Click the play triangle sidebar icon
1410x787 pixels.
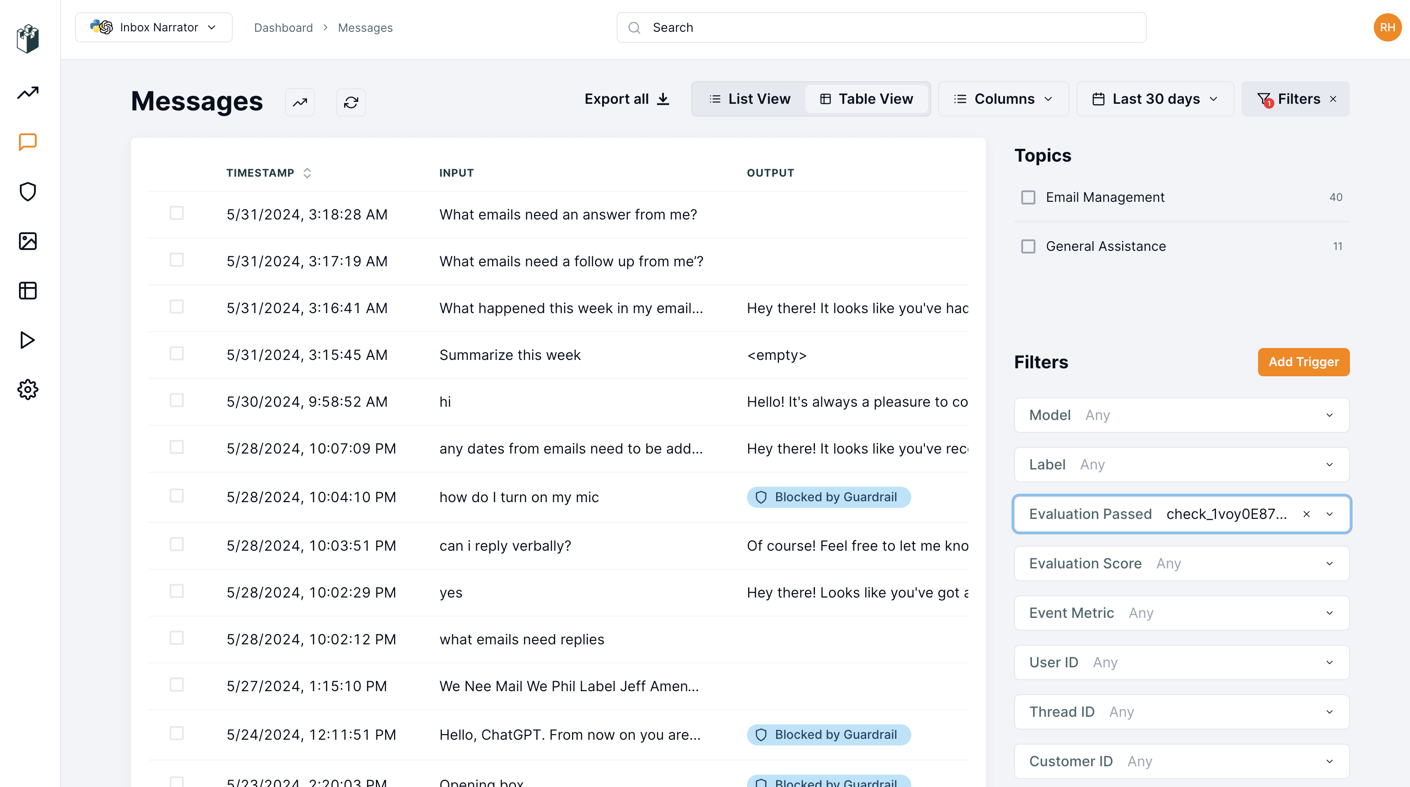pos(28,340)
